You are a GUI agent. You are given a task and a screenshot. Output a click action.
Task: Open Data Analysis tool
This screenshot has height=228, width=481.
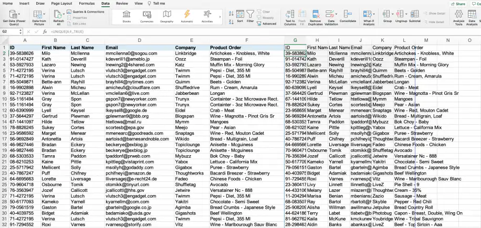[x=472, y=18]
